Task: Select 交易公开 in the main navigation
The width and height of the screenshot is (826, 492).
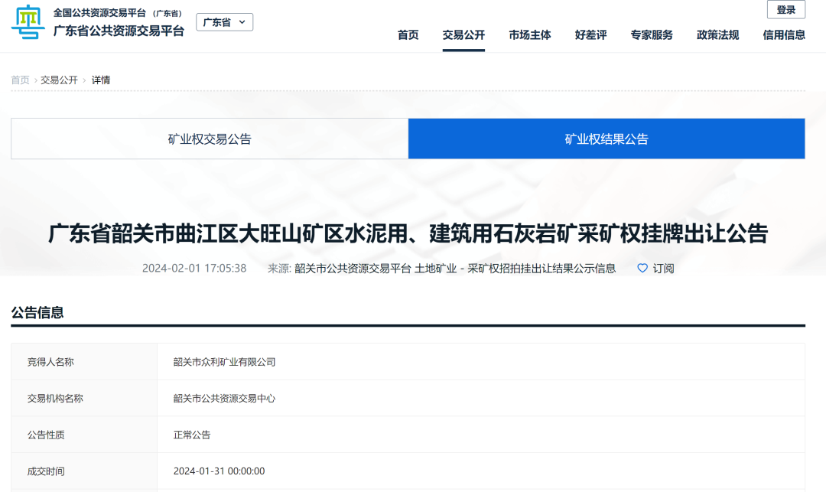Action: [463, 35]
